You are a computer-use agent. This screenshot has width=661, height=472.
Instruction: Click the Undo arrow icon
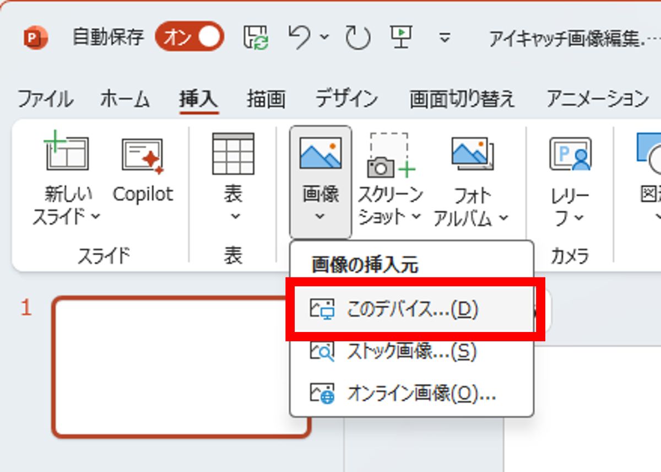coord(300,37)
